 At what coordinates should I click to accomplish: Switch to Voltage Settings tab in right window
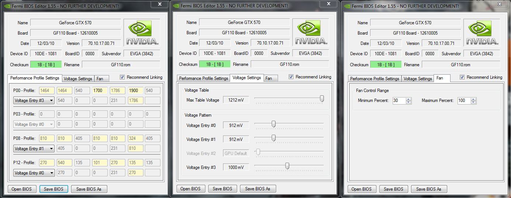418,79
